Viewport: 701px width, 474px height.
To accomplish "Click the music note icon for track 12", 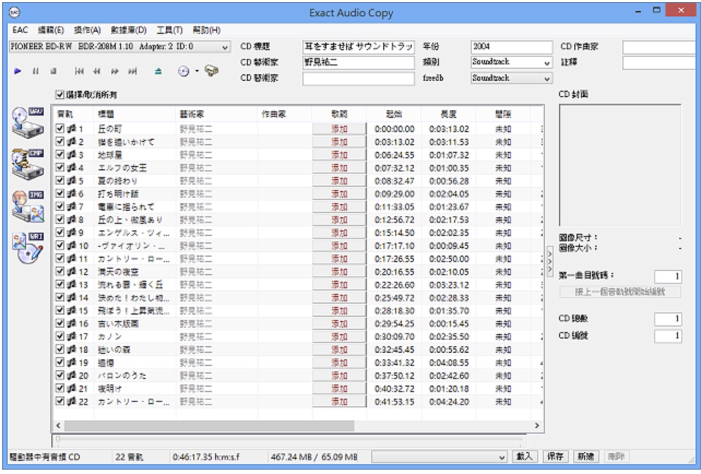I will point(72,271).
